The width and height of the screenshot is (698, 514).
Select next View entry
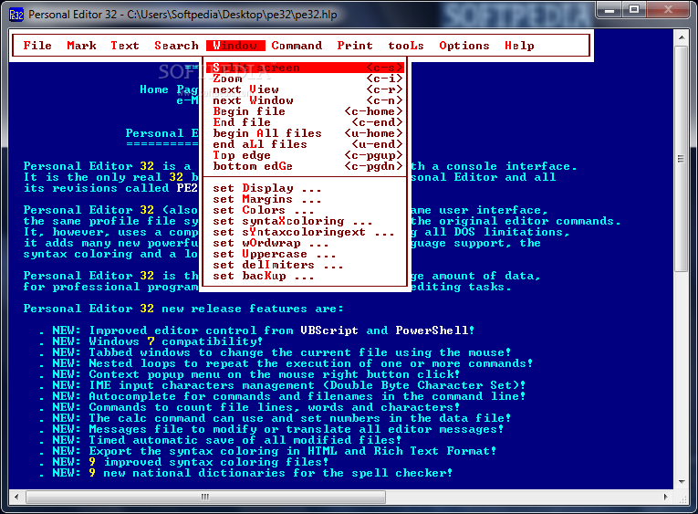pyautogui.click(x=305, y=89)
